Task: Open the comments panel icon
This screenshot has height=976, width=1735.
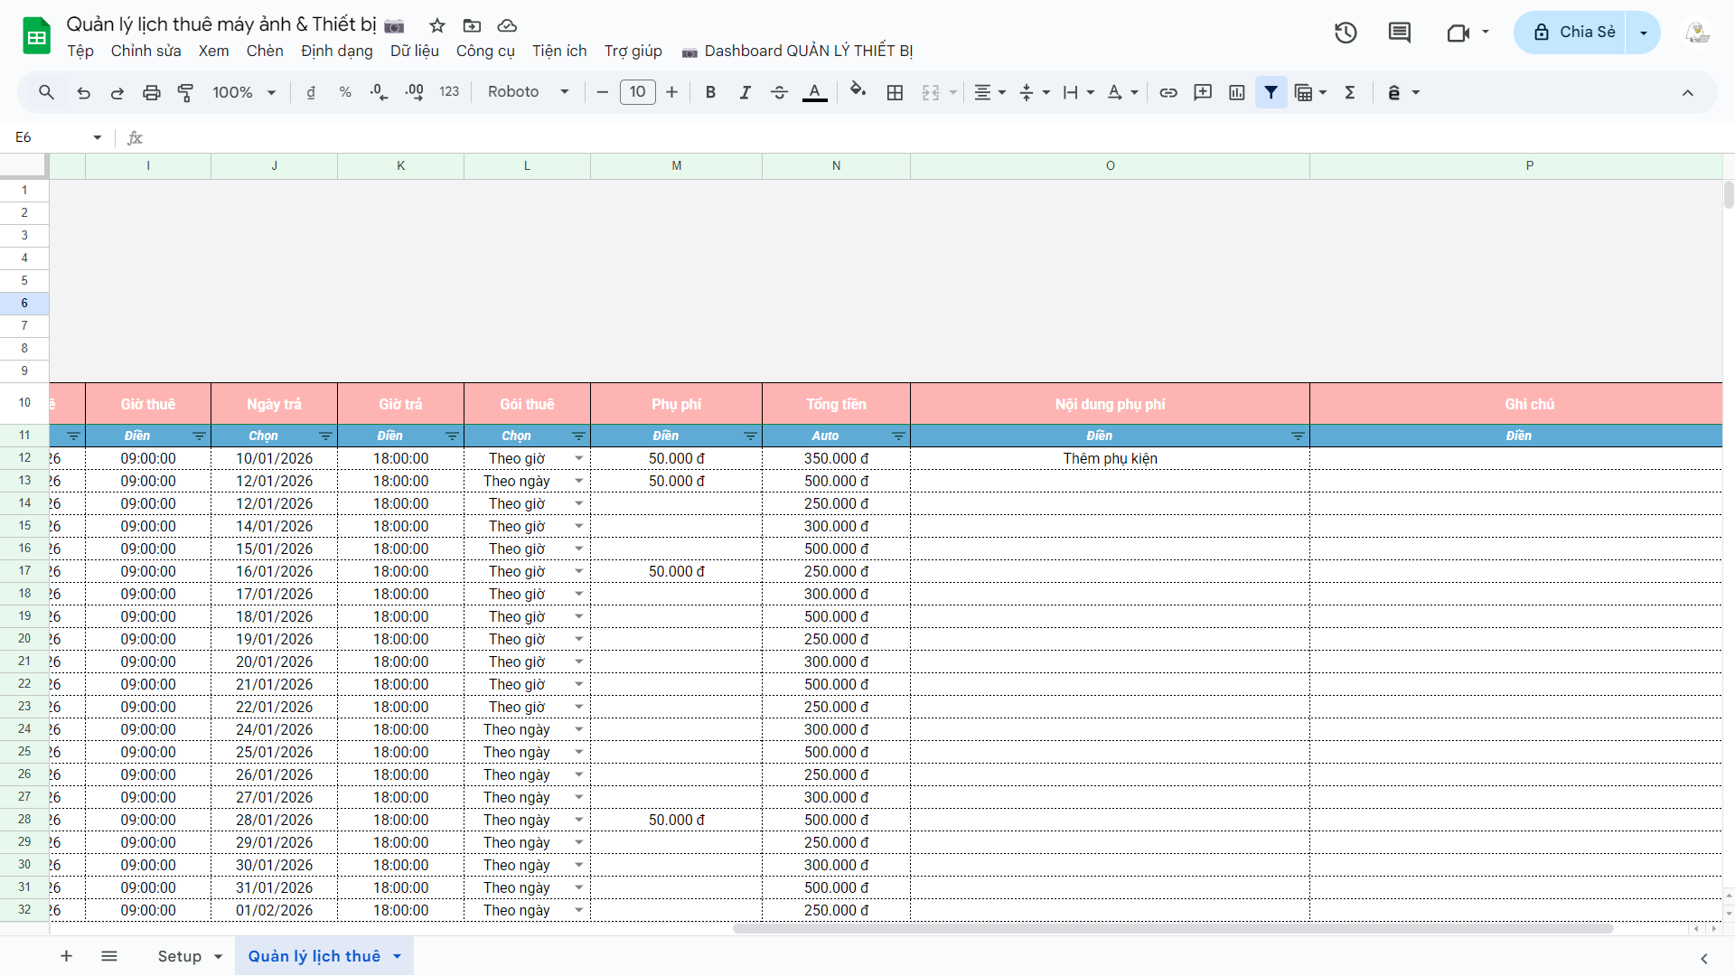Action: pyautogui.click(x=1399, y=33)
